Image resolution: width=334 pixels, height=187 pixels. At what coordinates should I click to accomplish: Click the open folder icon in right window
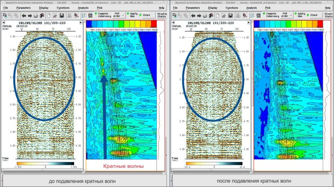[223, 15]
